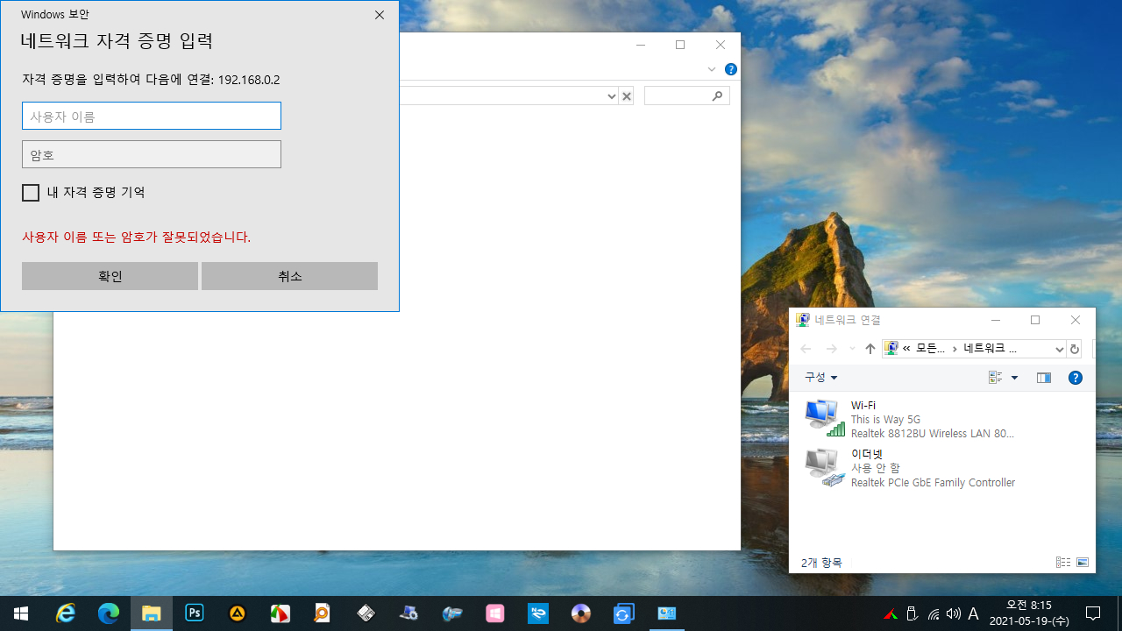The width and height of the screenshot is (1122, 631).
Task: Open the volume tray icon
Action: click(x=953, y=613)
